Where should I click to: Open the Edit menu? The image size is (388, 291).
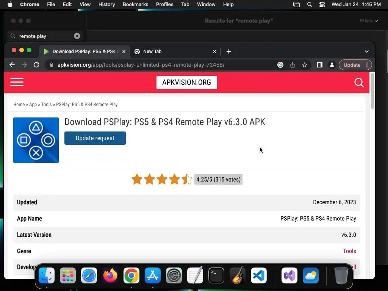point(67,5)
